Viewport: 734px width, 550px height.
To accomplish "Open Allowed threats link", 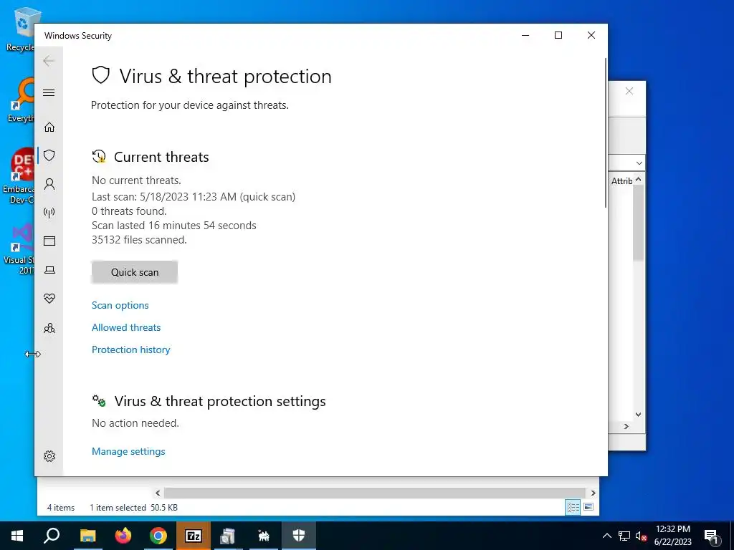I will point(126,327).
